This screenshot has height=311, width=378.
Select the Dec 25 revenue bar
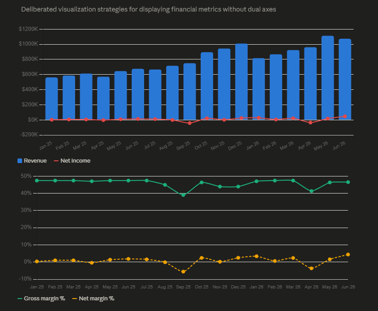241,82
